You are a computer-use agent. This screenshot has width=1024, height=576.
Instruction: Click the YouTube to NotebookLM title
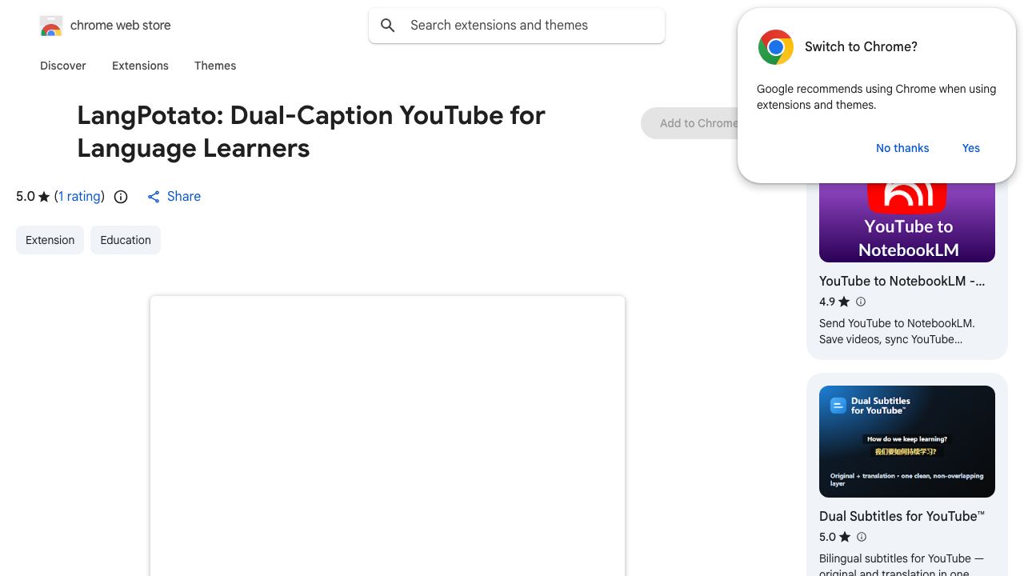[902, 281]
